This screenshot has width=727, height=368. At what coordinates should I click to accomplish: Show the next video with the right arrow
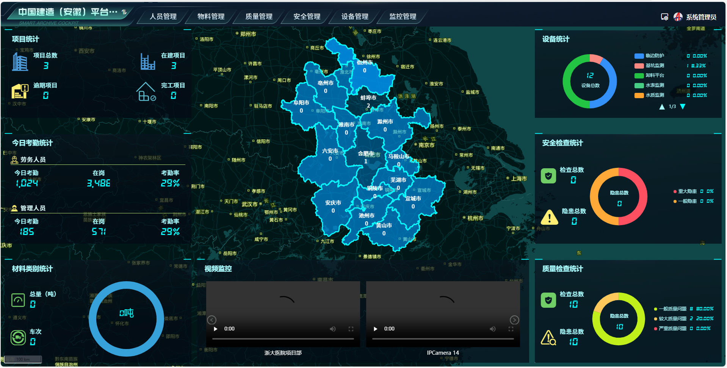[x=514, y=319]
